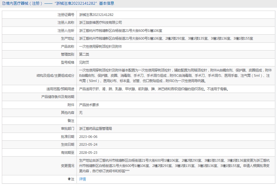
Task: Select the 产品名称 label
Action: click(68, 46)
